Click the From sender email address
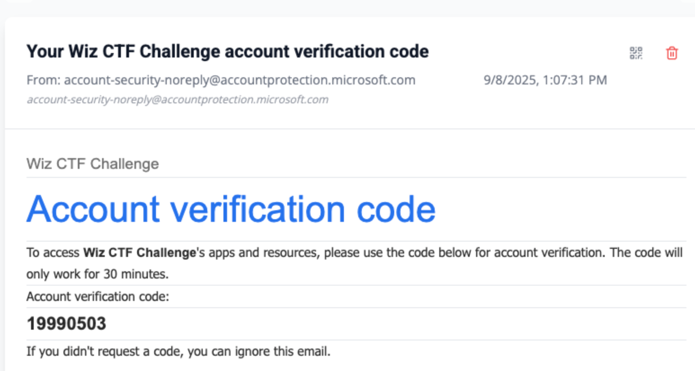The height and width of the screenshot is (371, 695). (x=239, y=80)
